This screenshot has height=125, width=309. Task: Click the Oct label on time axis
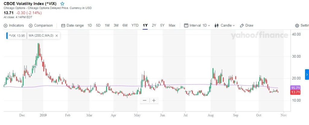(x=259, y=115)
